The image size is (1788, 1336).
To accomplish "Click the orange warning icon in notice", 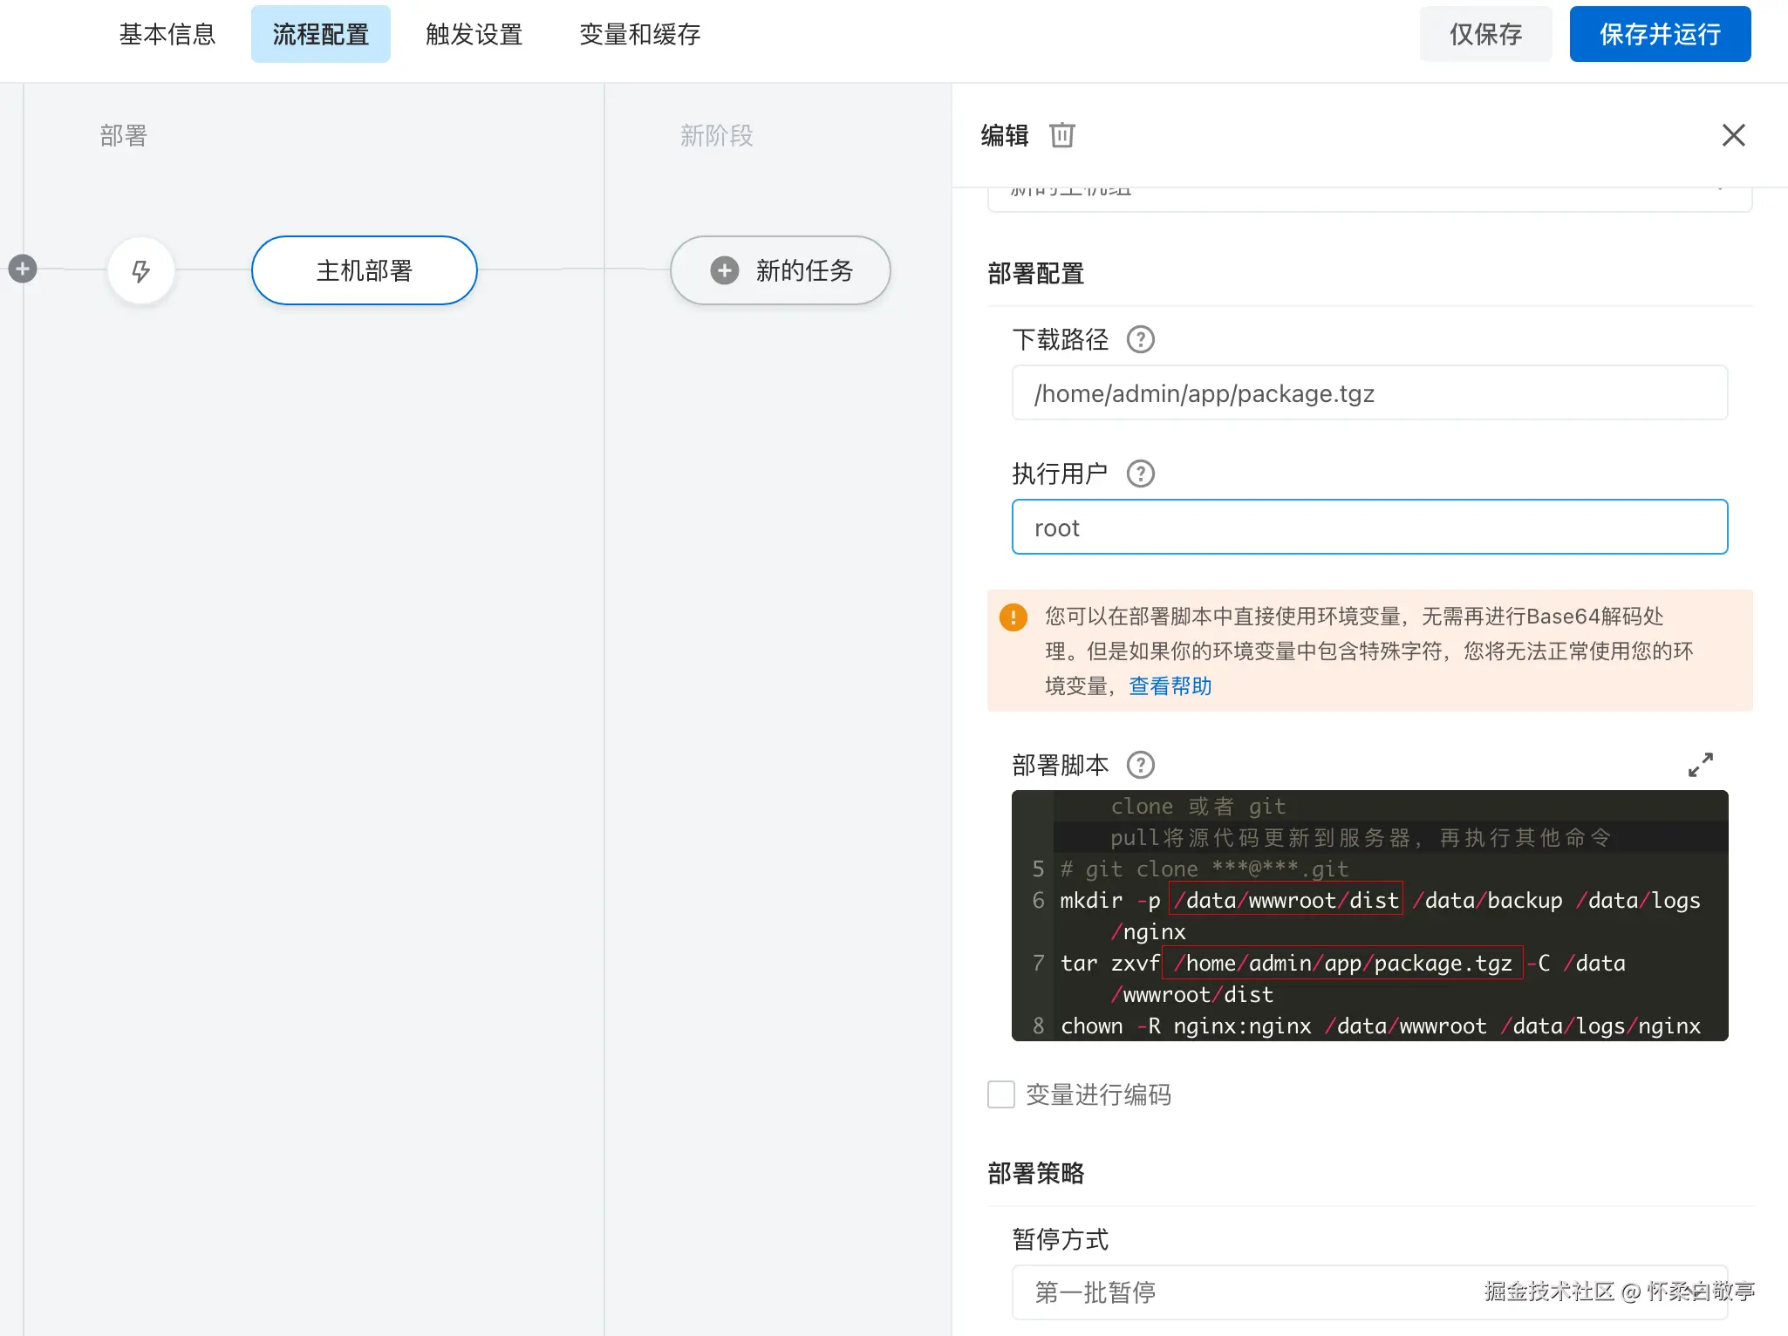I will pos(1013,617).
